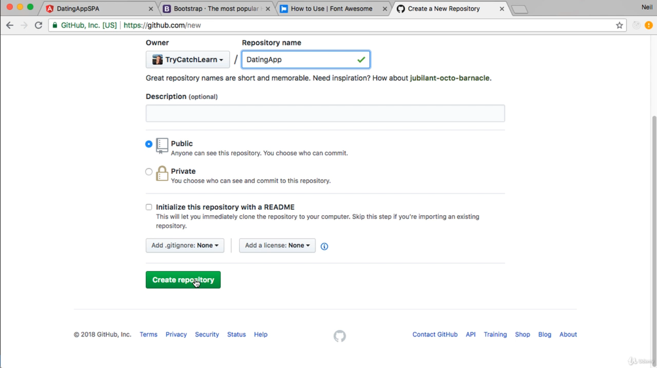This screenshot has width=657, height=368.
Task: Open the Help footer link
Action: point(261,335)
